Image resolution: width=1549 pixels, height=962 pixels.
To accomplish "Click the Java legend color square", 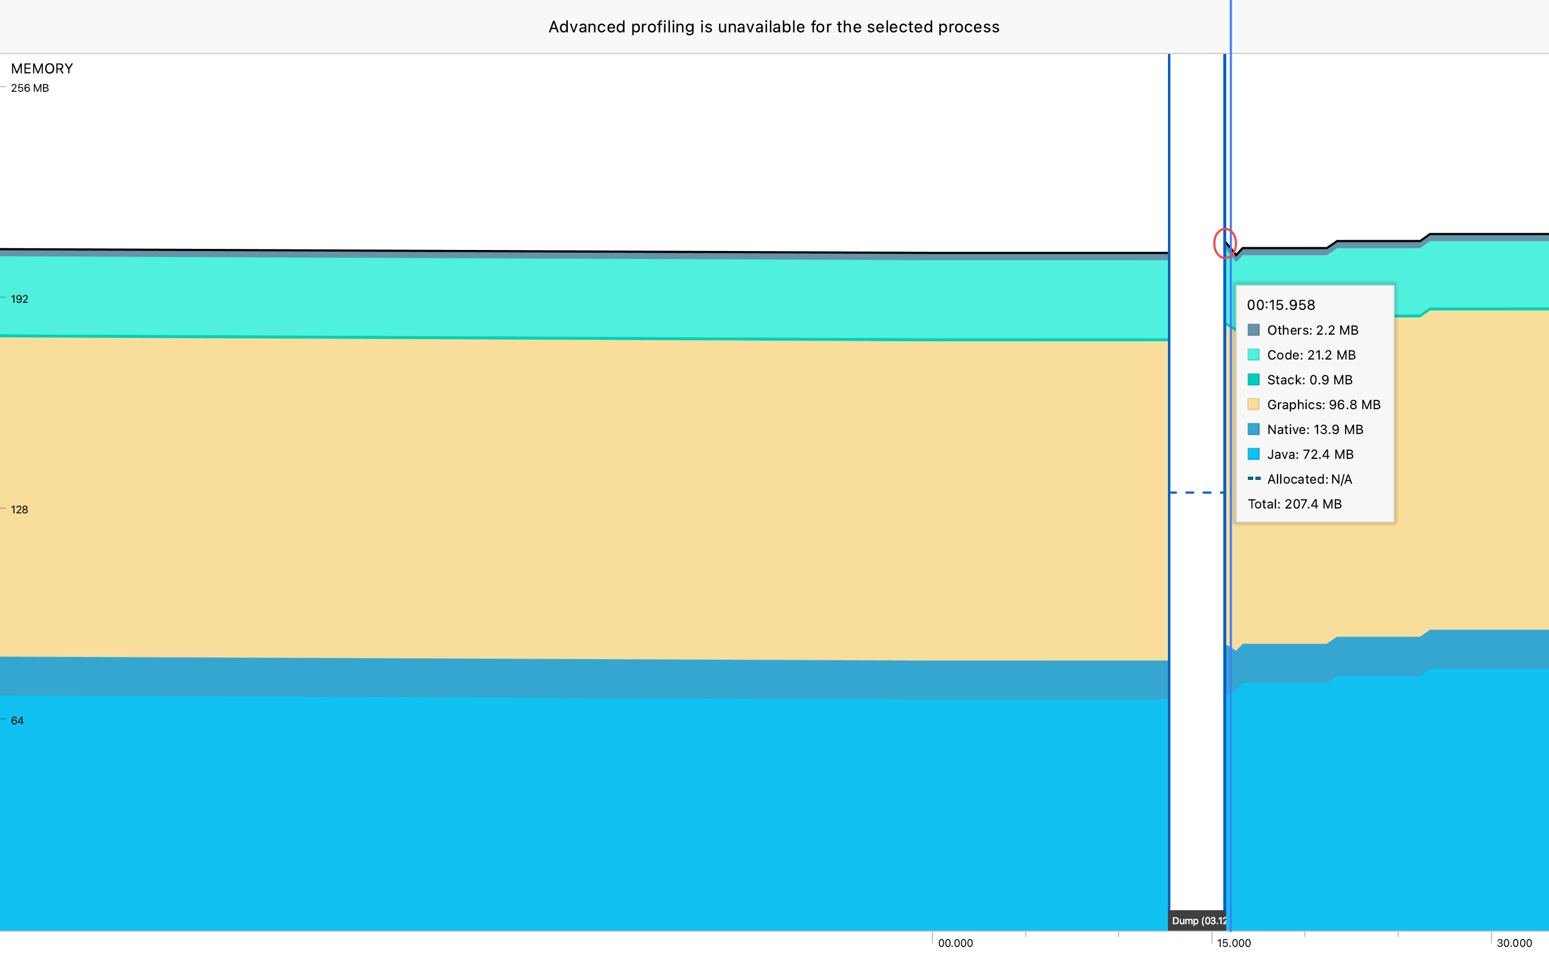I will coord(1253,453).
